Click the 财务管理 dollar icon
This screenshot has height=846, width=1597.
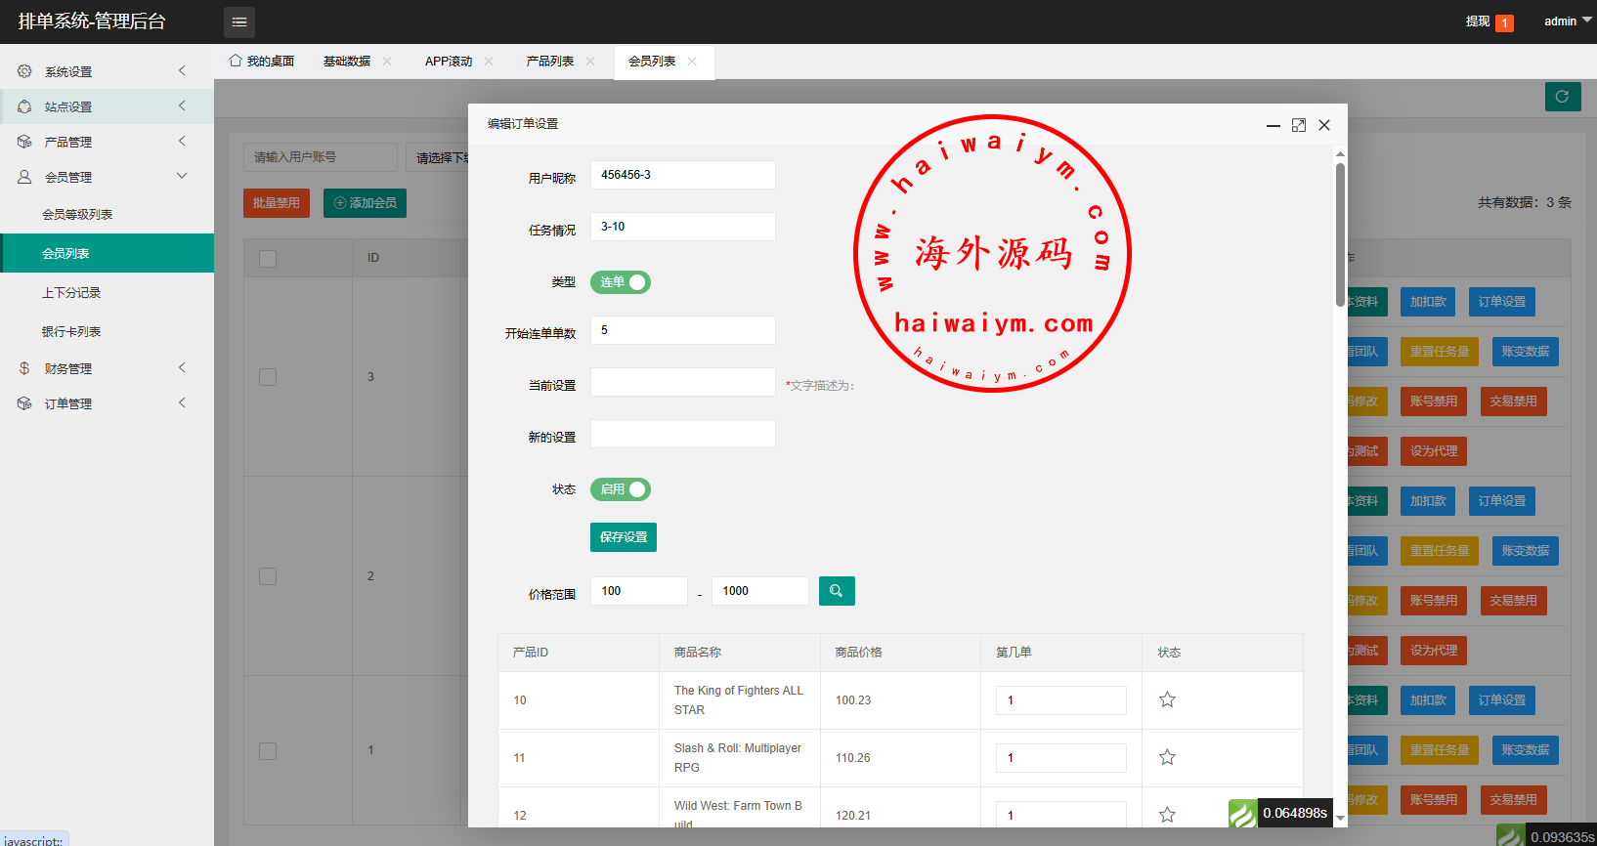point(24,368)
